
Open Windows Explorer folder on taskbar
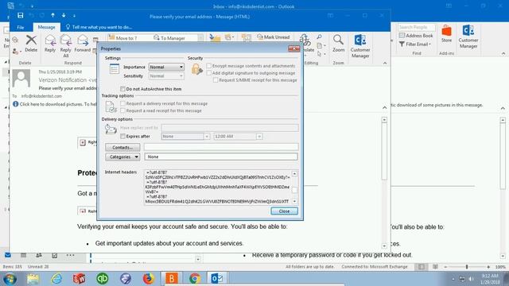click(x=33, y=279)
